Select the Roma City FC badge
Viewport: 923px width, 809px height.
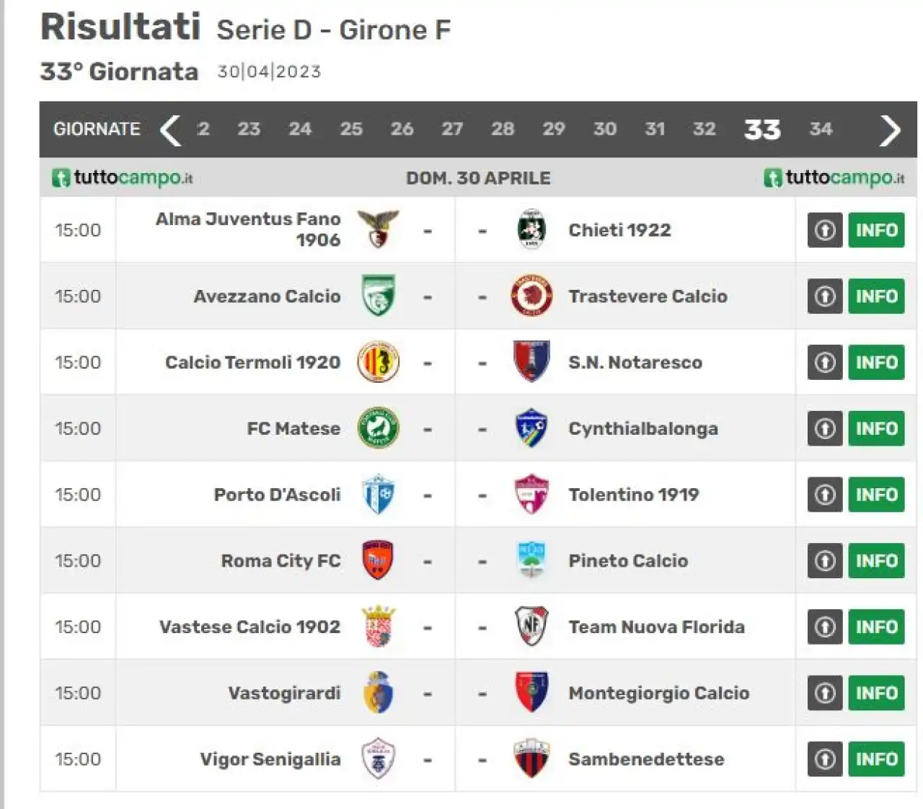378,560
